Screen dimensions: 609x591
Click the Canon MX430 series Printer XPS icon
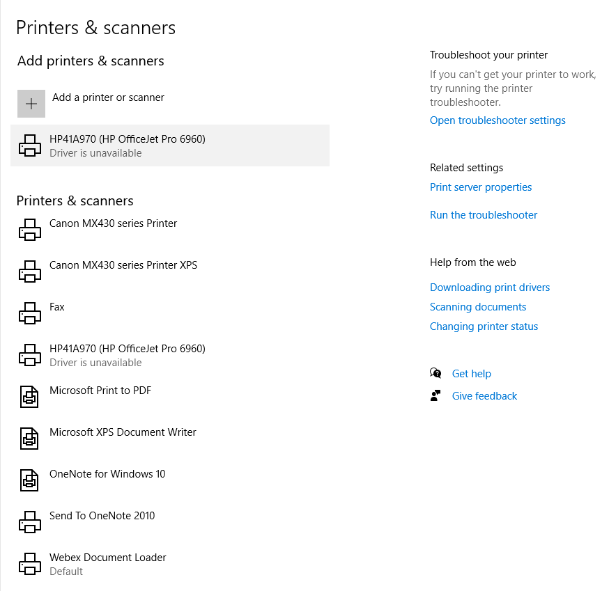(29, 271)
